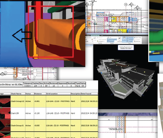
Task: Click the Clashes count 104
Action: 35,86
